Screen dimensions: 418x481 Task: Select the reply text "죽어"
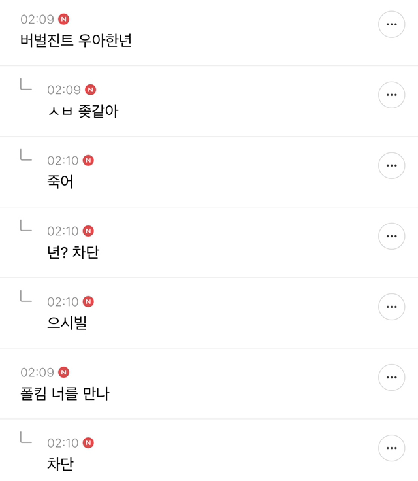(60, 182)
